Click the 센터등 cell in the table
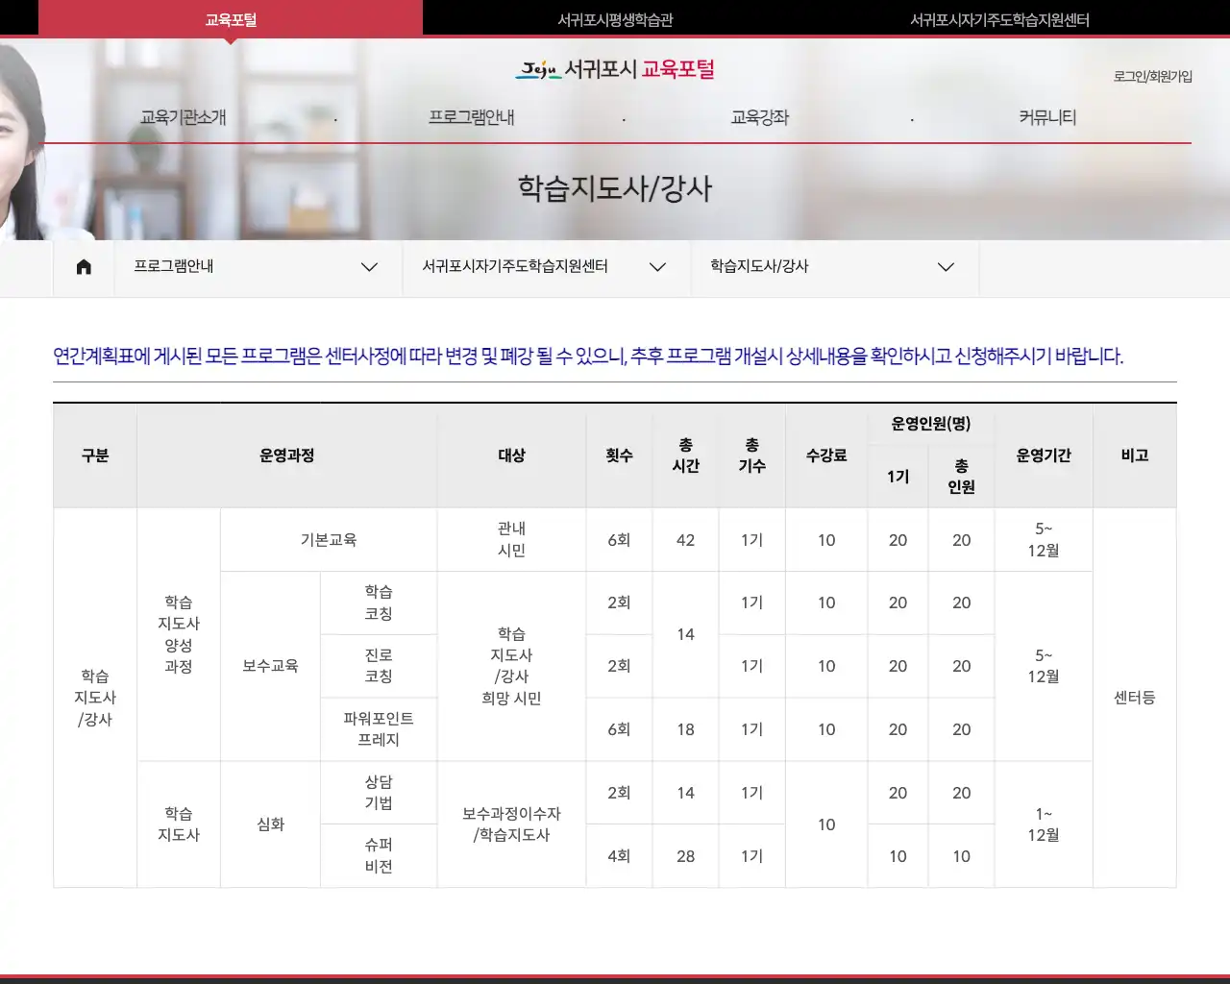This screenshot has height=984, width=1230. coord(1136,698)
